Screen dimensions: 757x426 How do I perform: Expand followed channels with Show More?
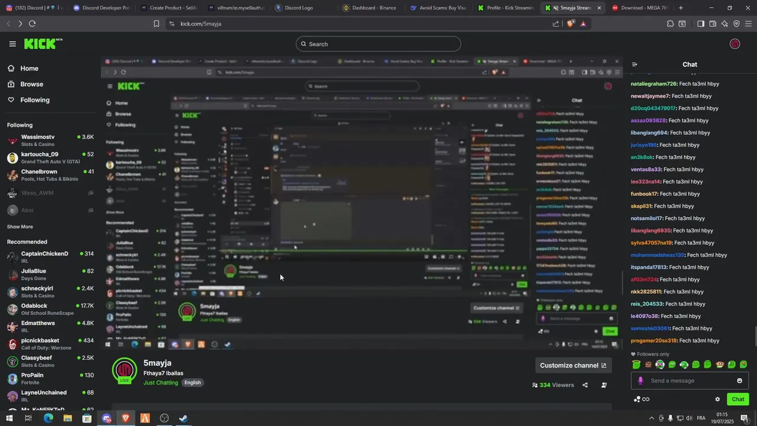20,227
